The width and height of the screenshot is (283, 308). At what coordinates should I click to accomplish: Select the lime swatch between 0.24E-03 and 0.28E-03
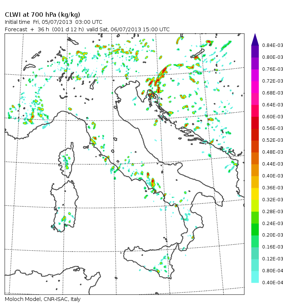click(x=255, y=218)
